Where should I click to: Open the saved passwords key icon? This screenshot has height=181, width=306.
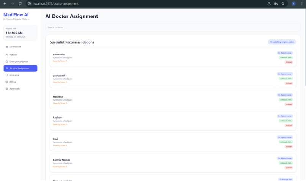tap(276, 3)
